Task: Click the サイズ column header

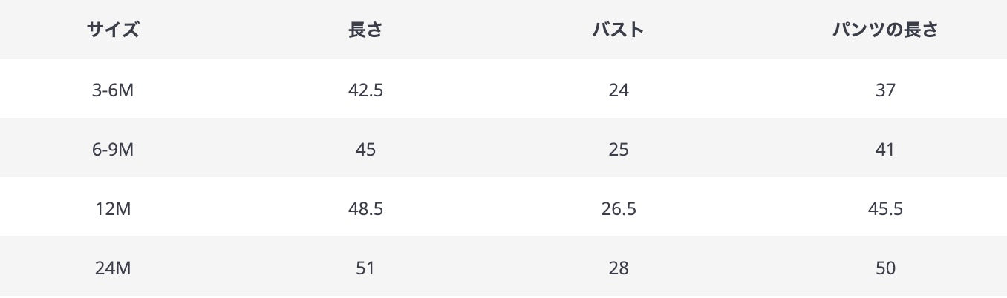Action: tap(113, 30)
